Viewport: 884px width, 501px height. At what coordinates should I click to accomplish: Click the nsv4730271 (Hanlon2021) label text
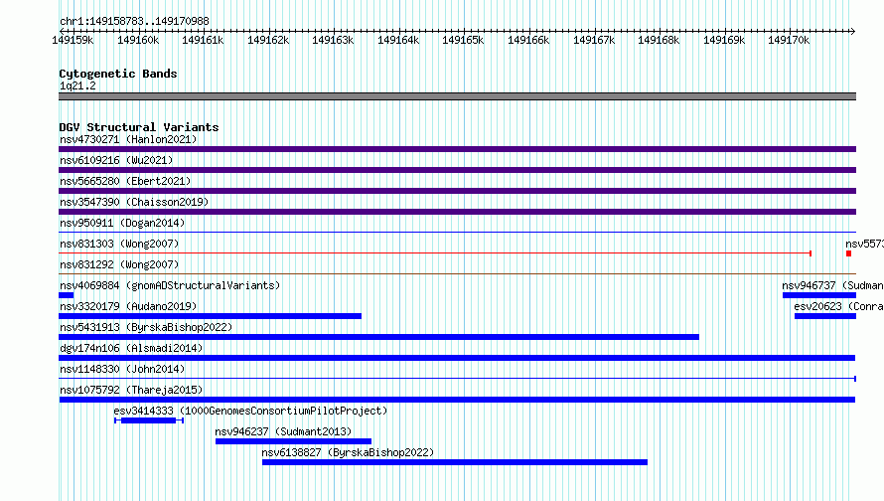(x=128, y=139)
